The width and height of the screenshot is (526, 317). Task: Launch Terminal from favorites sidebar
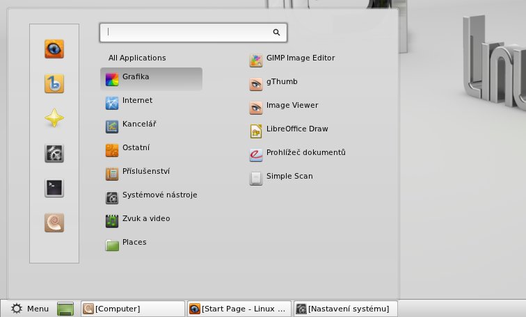click(x=54, y=188)
